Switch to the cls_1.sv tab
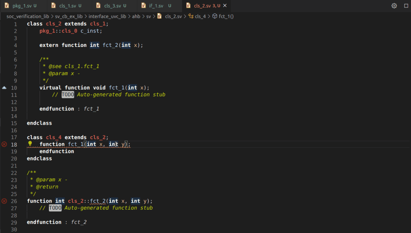 (67, 6)
